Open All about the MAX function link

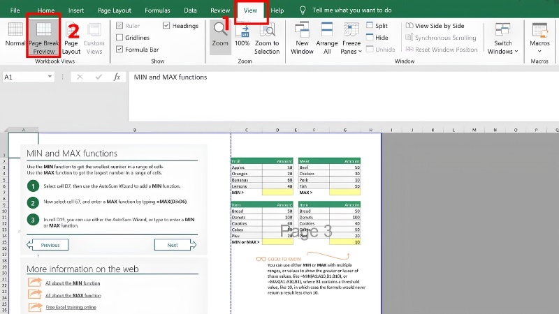point(73,295)
